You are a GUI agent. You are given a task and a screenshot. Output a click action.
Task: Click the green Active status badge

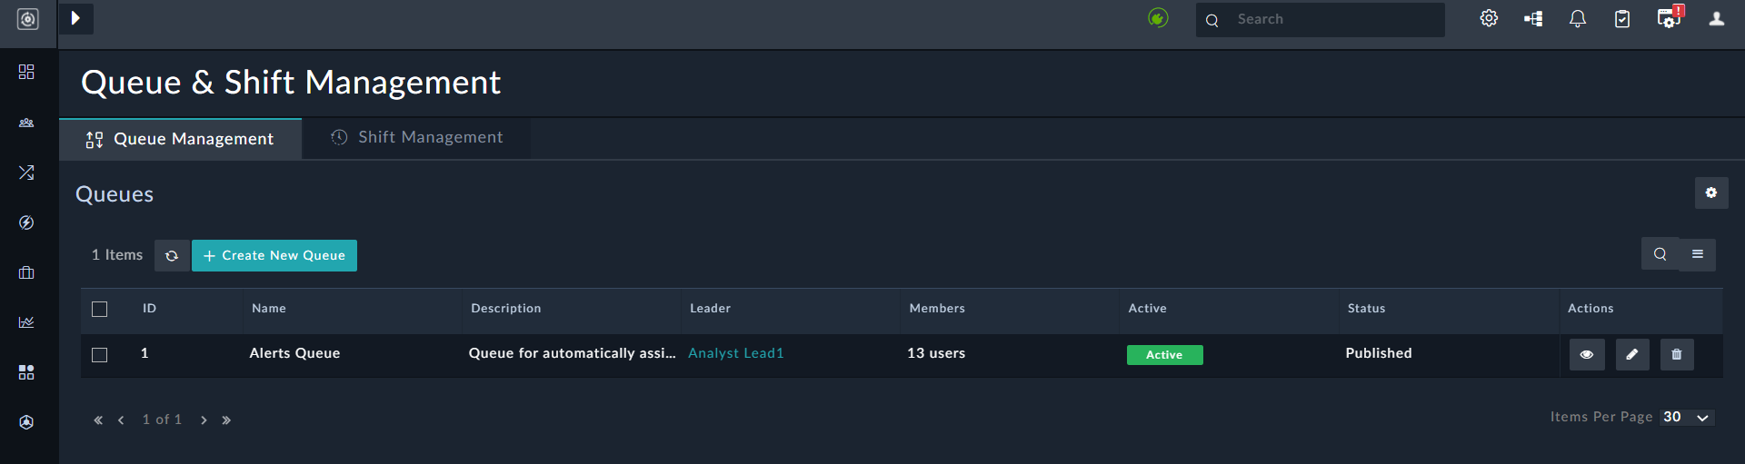click(x=1164, y=355)
